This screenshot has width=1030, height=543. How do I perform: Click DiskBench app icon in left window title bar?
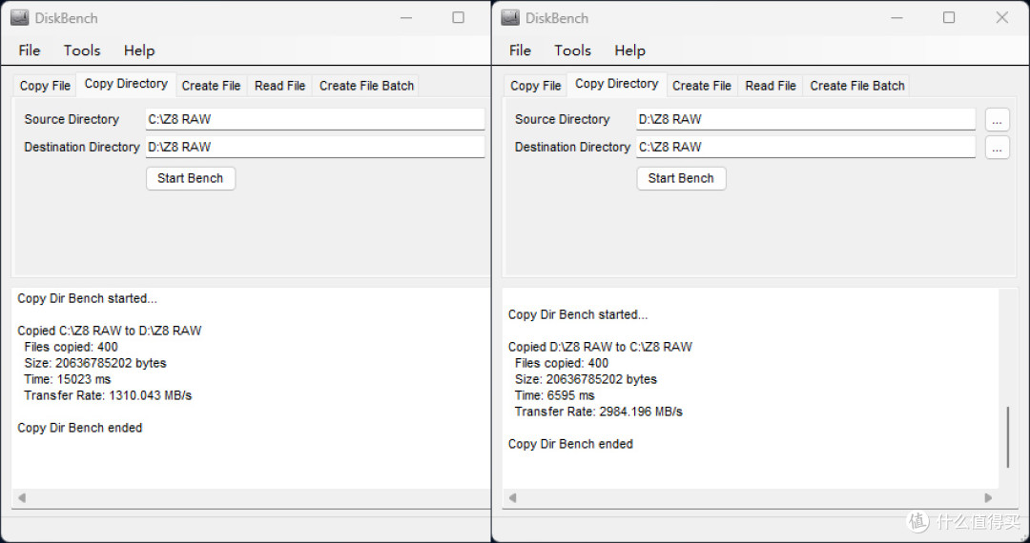point(19,18)
